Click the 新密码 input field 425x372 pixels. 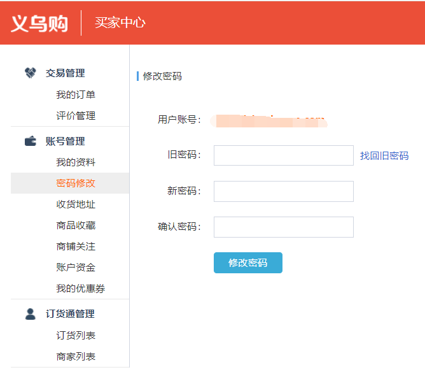point(283,191)
